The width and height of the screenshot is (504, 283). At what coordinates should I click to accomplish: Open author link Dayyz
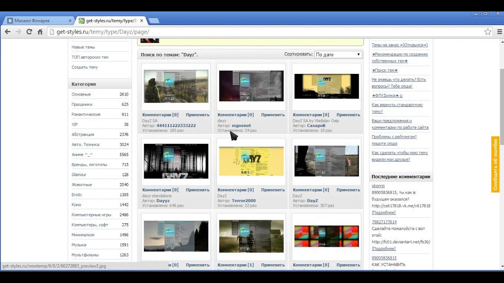click(163, 200)
